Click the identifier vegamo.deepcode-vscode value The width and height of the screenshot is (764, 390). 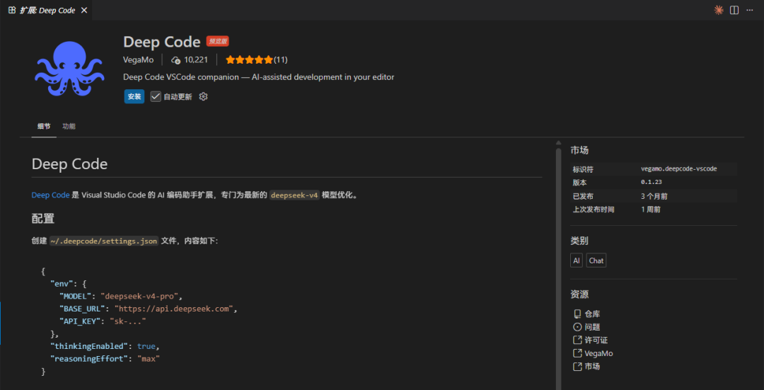tap(678, 168)
